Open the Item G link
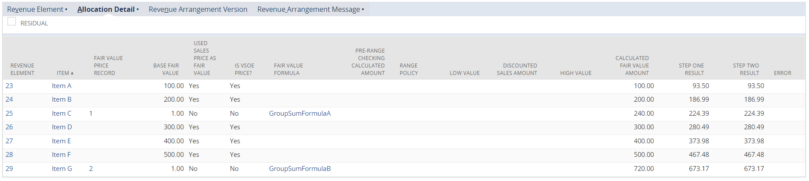This screenshot has width=809, height=181. click(x=62, y=169)
